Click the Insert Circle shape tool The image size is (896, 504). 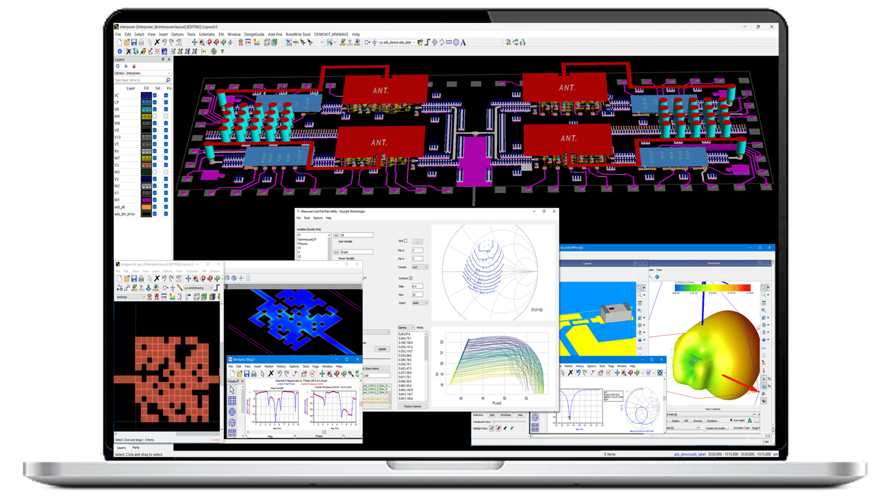tap(456, 43)
